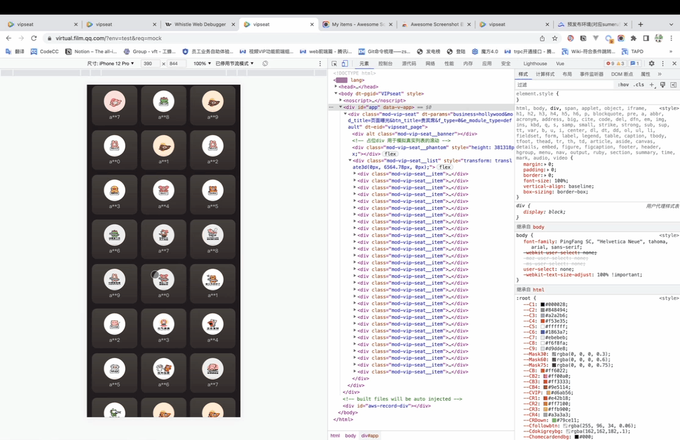Toggle the device emulation toolbar icon
Viewport: 680px width, 440px height.
345,64
